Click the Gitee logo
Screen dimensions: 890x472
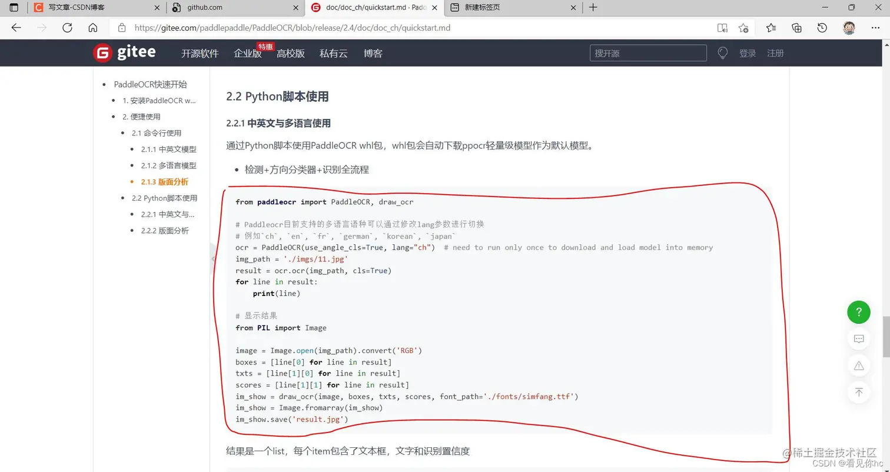[x=124, y=52]
